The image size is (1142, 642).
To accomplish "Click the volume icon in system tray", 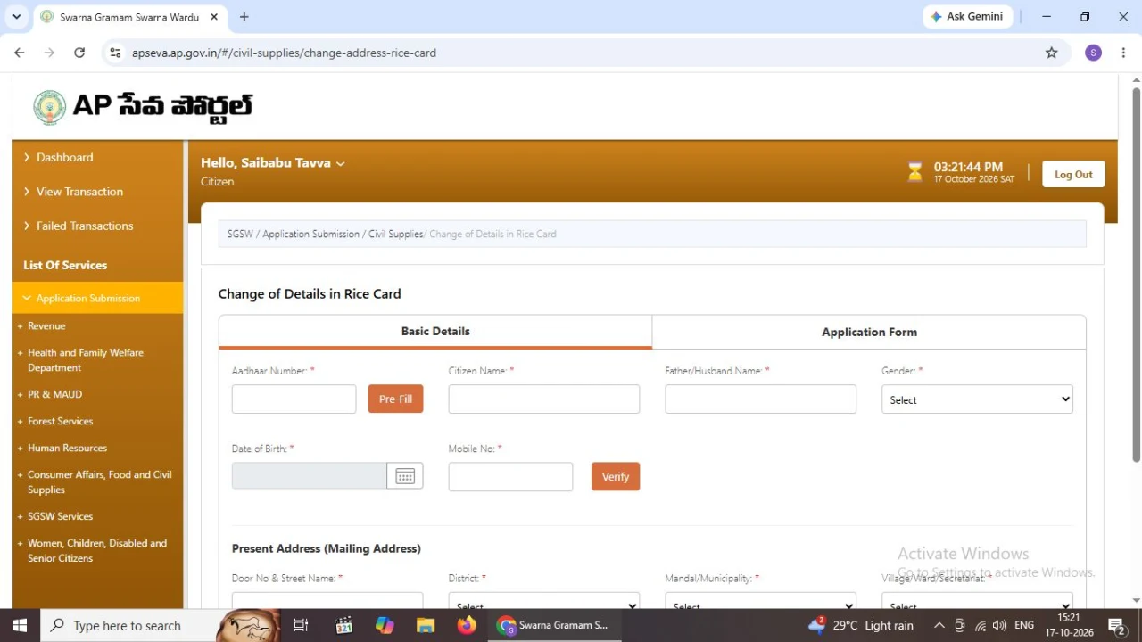I will (999, 625).
